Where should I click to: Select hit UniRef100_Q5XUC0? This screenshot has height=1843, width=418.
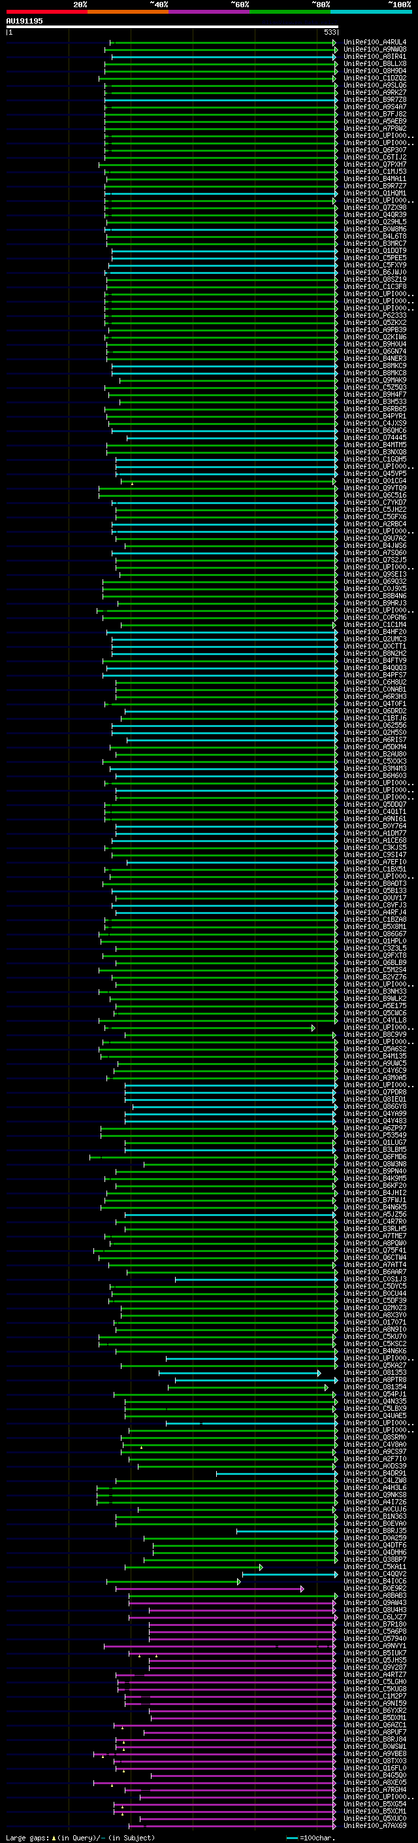pos(374,1818)
